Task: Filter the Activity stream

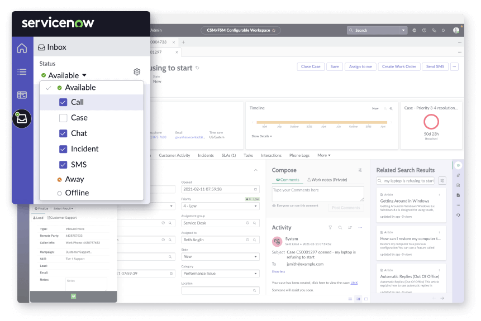Action: pos(330,227)
